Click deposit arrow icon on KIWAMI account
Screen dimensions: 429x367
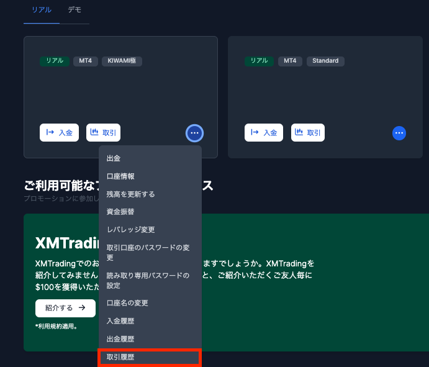coord(50,132)
